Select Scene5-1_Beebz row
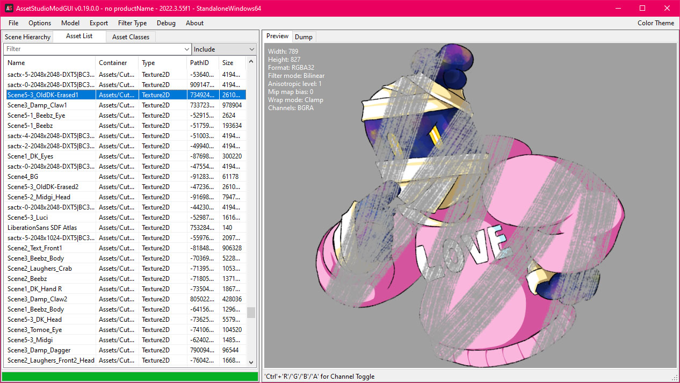The height and width of the screenshot is (383, 680). point(126,126)
